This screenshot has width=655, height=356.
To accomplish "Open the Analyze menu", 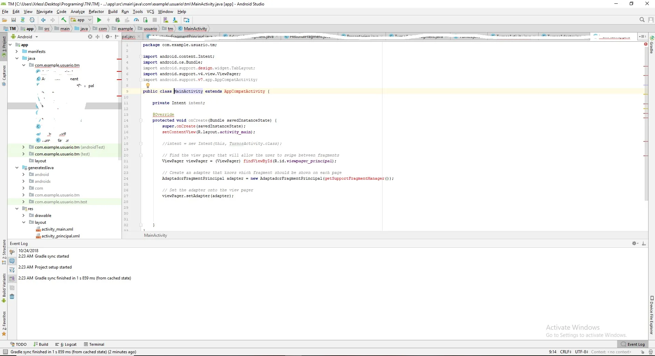I will (x=78, y=12).
